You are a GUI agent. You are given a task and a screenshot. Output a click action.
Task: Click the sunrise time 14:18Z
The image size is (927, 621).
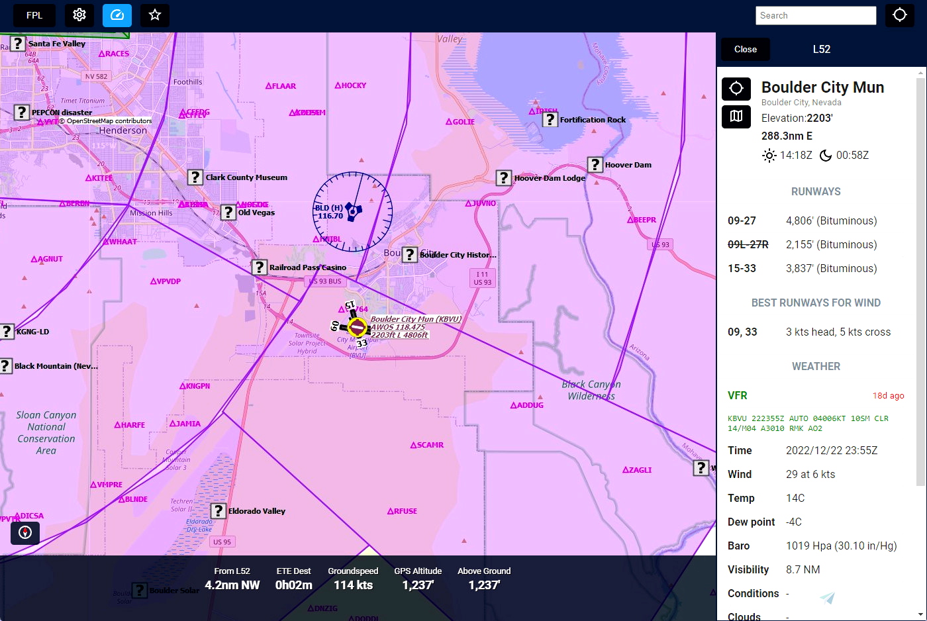pyautogui.click(x=796, y=155)
